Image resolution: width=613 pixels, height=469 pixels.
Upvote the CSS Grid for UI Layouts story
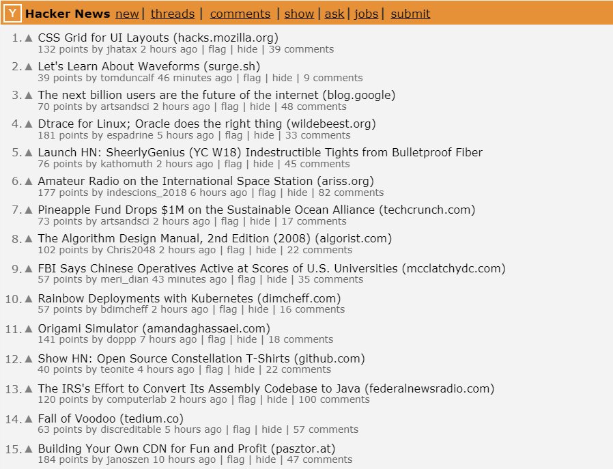[x=29, y=38]
